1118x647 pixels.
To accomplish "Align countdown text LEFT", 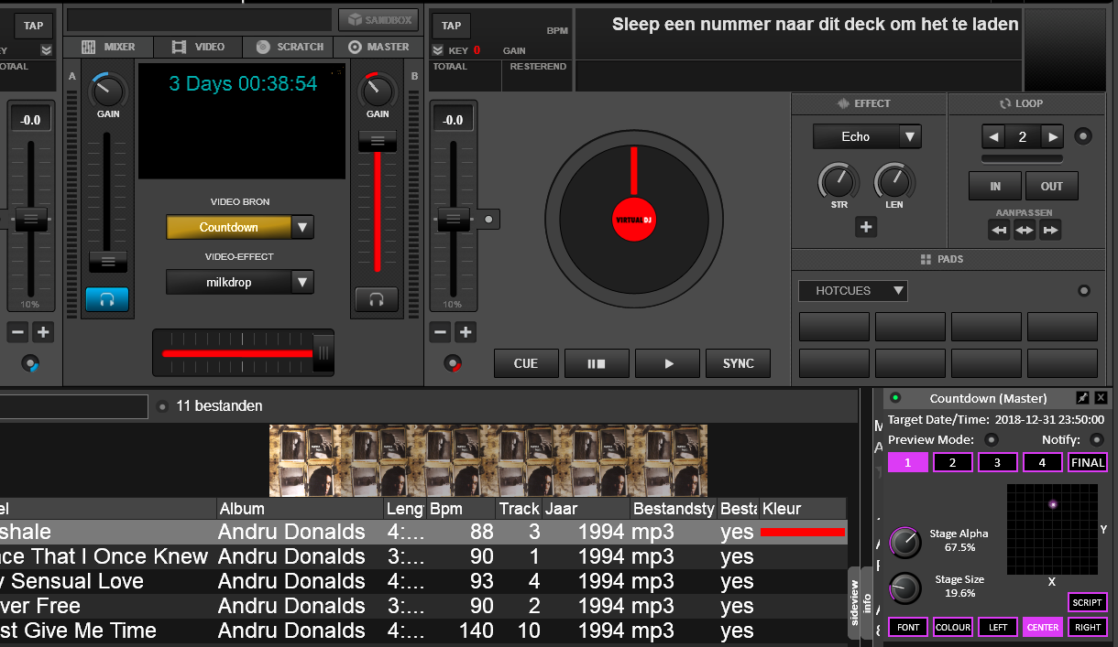I will pos(998,627).
